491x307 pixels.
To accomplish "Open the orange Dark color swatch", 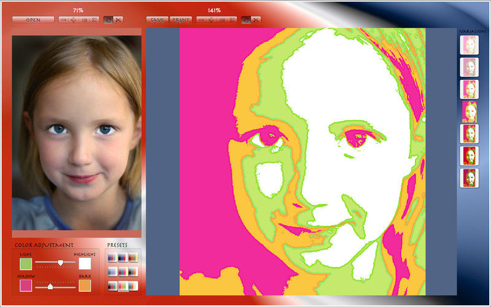I will [x=85, y=286].
